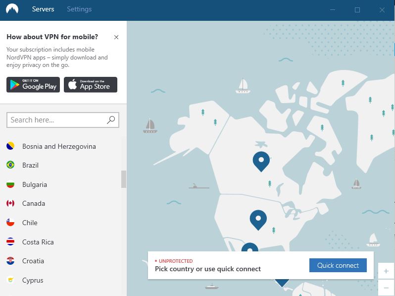Select the Canada flag icon
Image resolution: width=395 pixels, height=296 pixels.
pyautogui.click(x=10, y=203)
